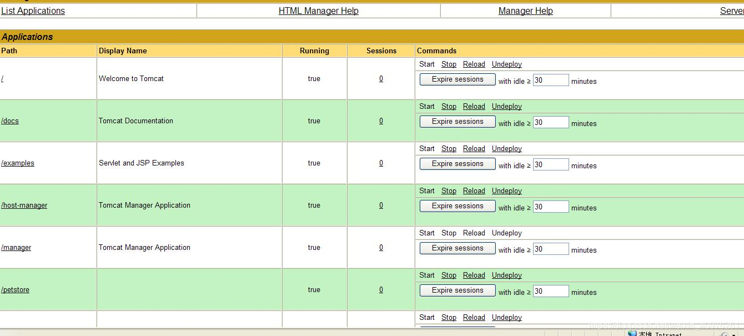Screen dimensions: 744x336
Task: Focus idle minutes field in /manager row
Action: 551,249
